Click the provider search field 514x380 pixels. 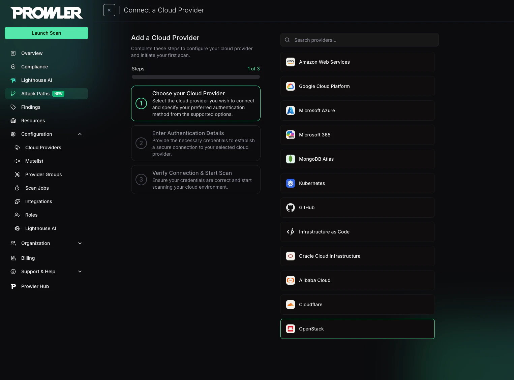click(359, 40)
